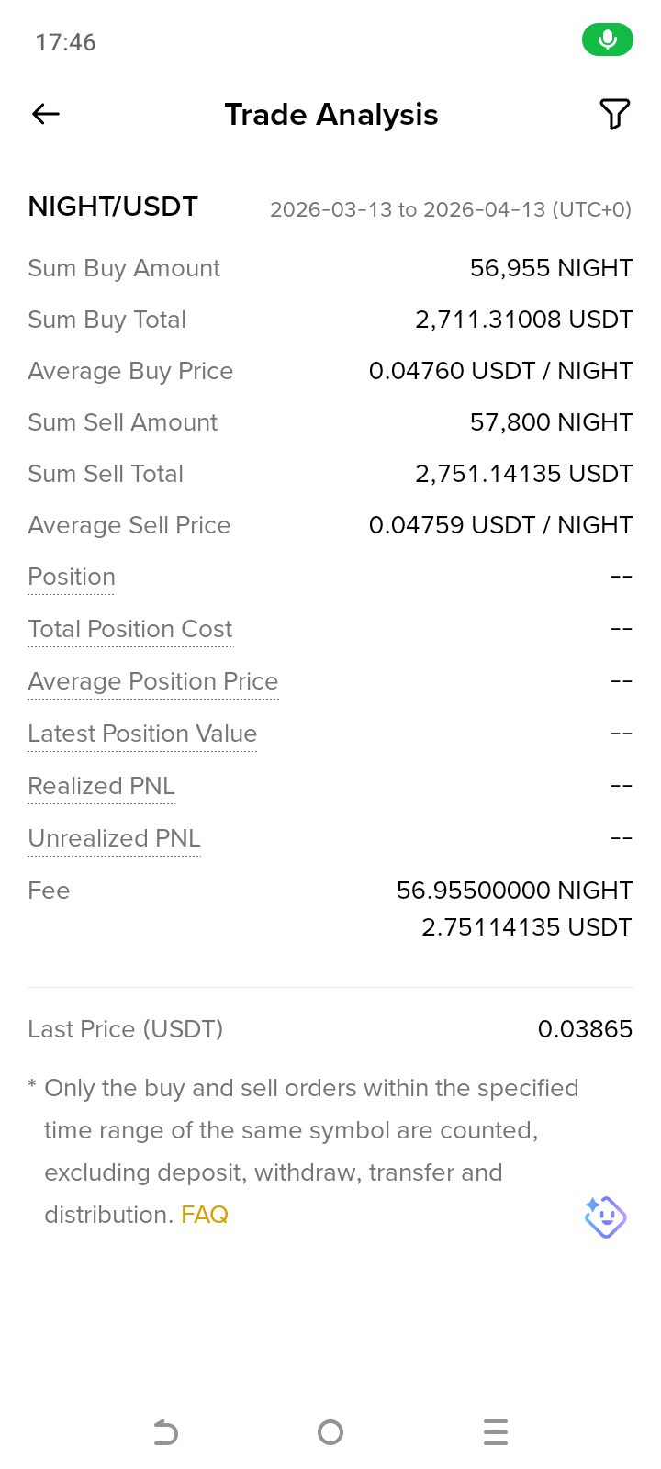Open the FAQ link
Image resolution: width=661 pixels, height=1469 pixels.
tap(205, 1215)
